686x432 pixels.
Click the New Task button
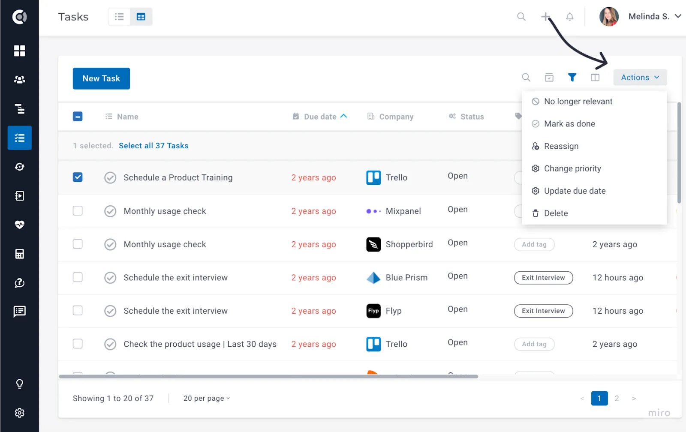coord(101,78)
